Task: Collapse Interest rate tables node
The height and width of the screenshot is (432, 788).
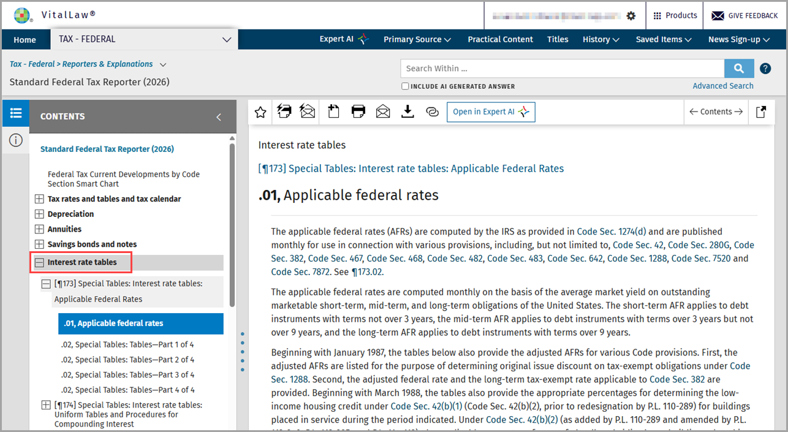Action: pos(39,262)
